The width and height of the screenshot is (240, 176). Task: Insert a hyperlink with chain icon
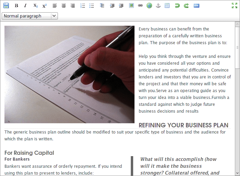pos(140,6)
